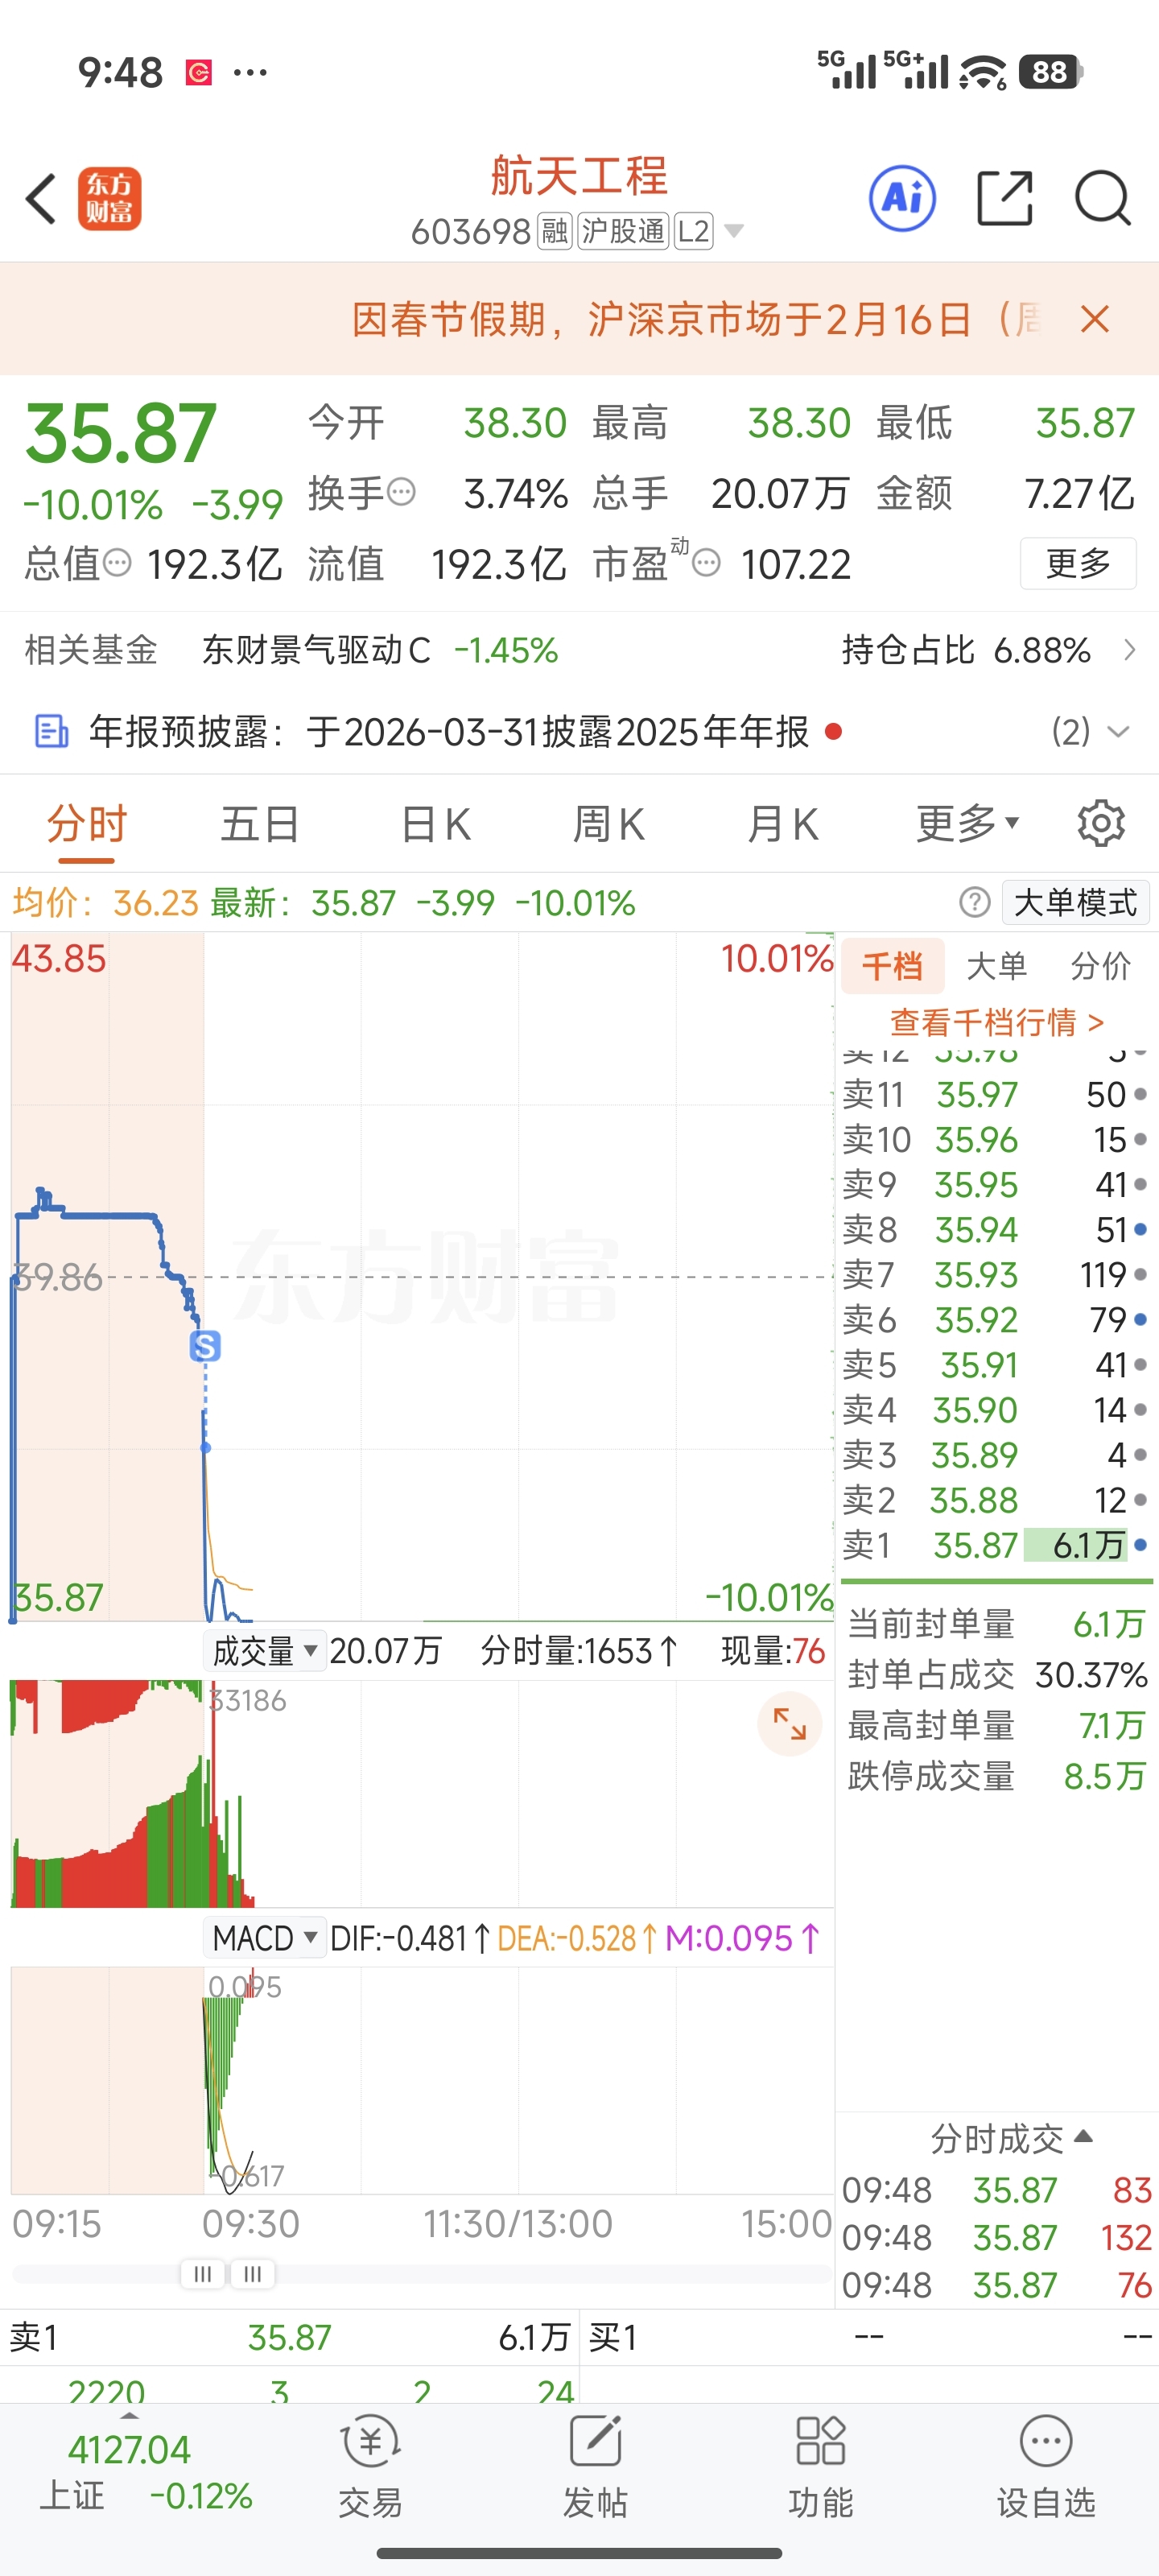Image resolution: width=1159 pixels, height=2576 pixels.
Task: Tap the expand chart fullscreen icon
Action: [789, 1723]
